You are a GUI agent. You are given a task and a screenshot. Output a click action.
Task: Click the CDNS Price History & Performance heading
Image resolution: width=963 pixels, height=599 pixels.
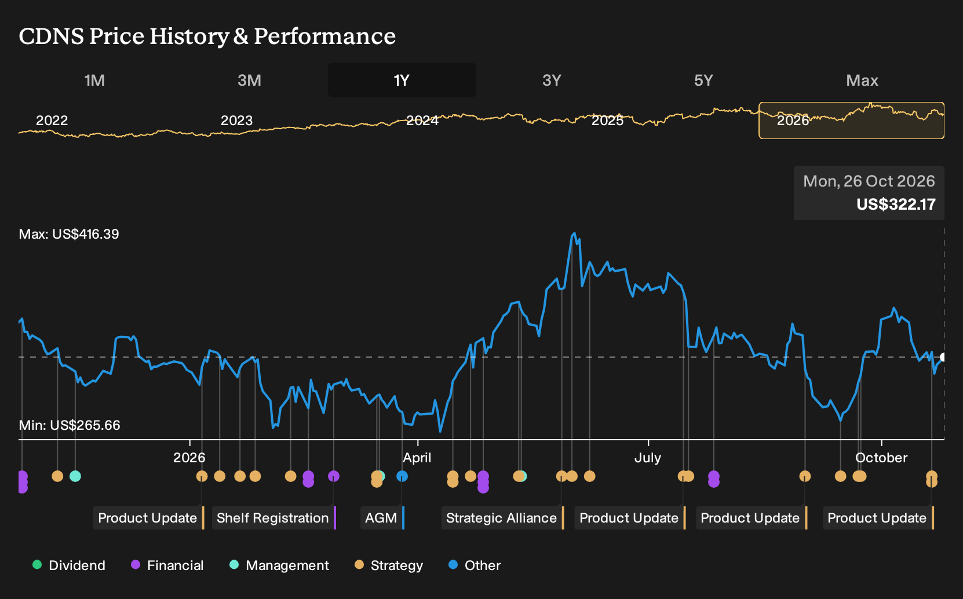click(207, 36)
